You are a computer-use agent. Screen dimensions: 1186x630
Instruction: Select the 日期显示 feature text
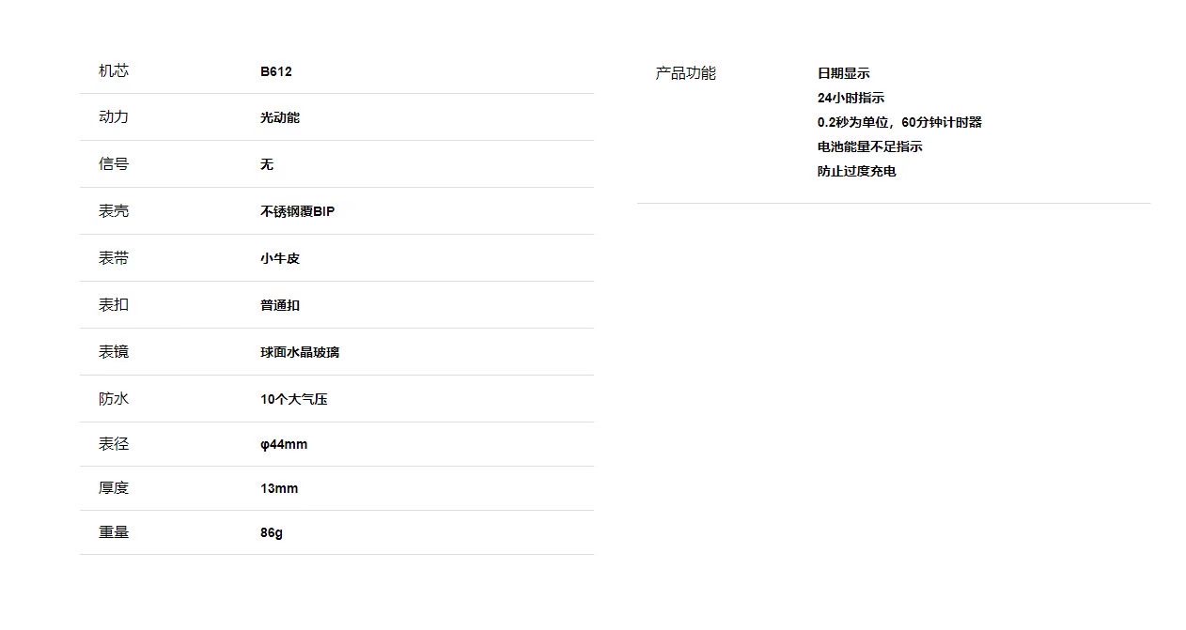(x=843, y=73)
